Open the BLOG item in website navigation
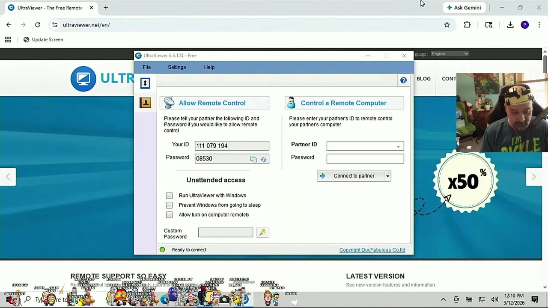 tap(423, 79)
